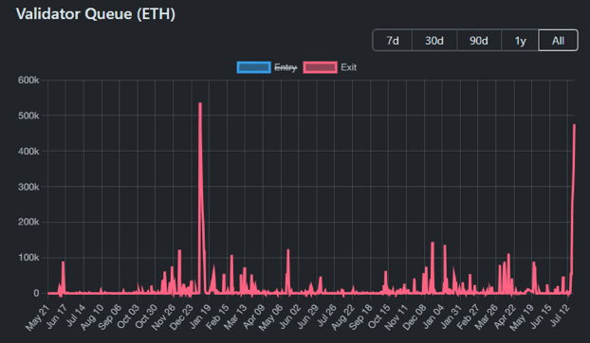Image resolution: width=590 pixels, height=343 pixels.
Task: Click the 300k y-axis label
Action: [28, 187]
